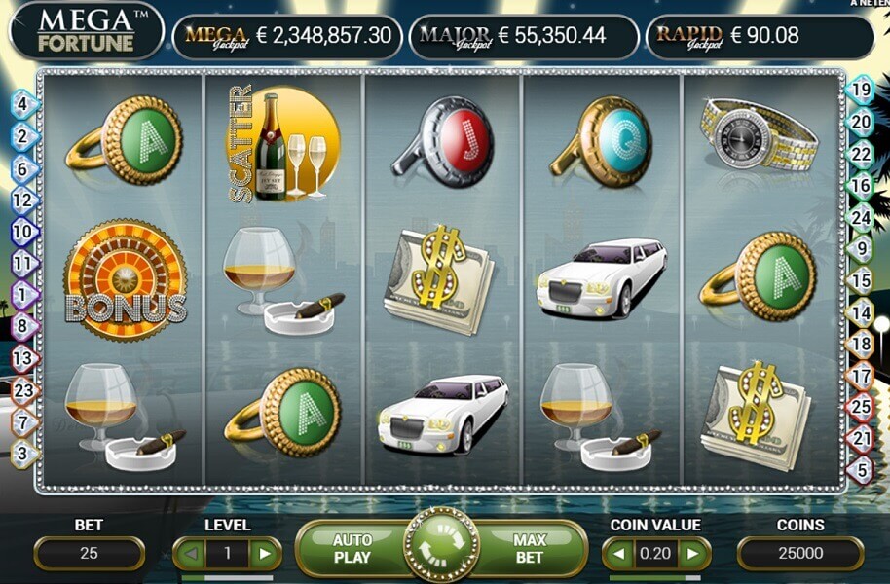This screenshot has height=584, width=890.
Task: Start Auto Play mode
Action: click(x=353, y=548)
